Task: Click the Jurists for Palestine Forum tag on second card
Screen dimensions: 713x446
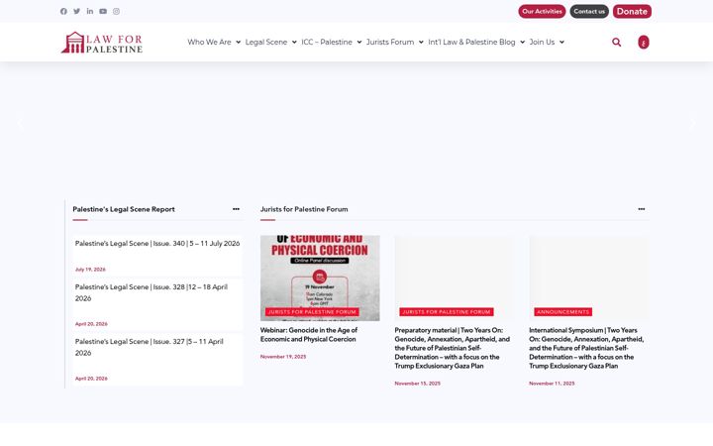Action: 447,312
